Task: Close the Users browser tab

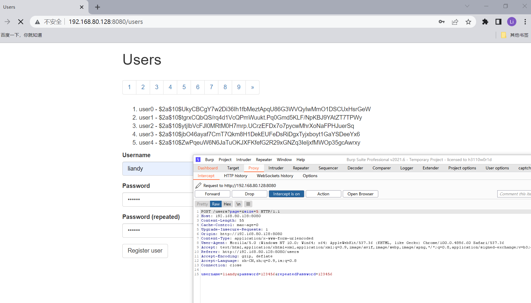Action: 82,7
